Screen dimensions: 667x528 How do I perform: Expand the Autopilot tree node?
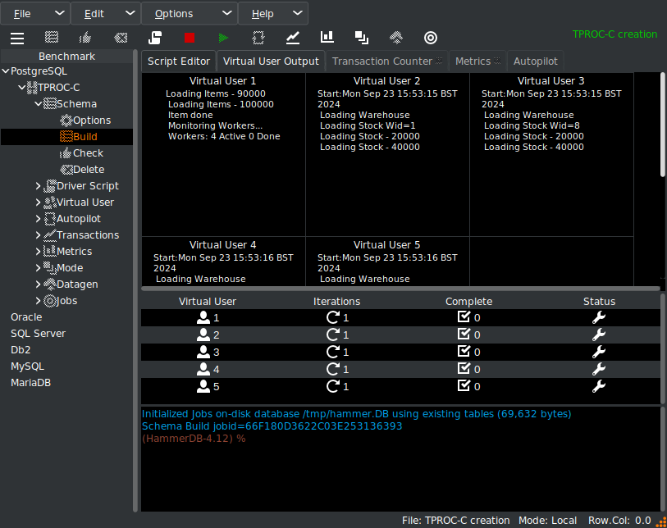[x=39, y=219]
